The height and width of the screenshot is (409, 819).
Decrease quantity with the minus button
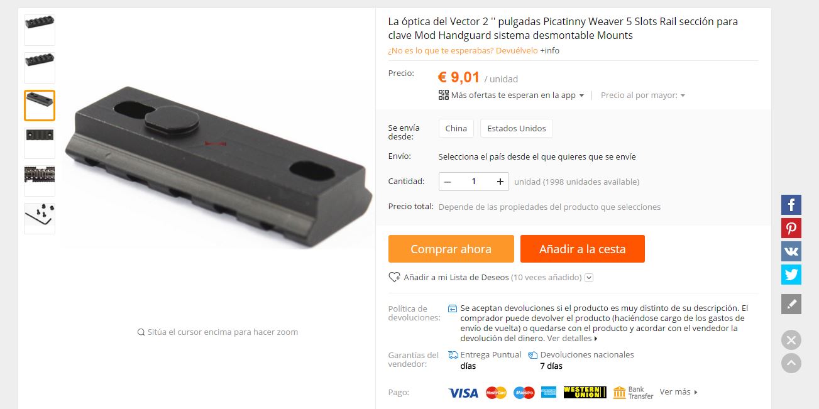pyautogui.click(x=448, y=182)
